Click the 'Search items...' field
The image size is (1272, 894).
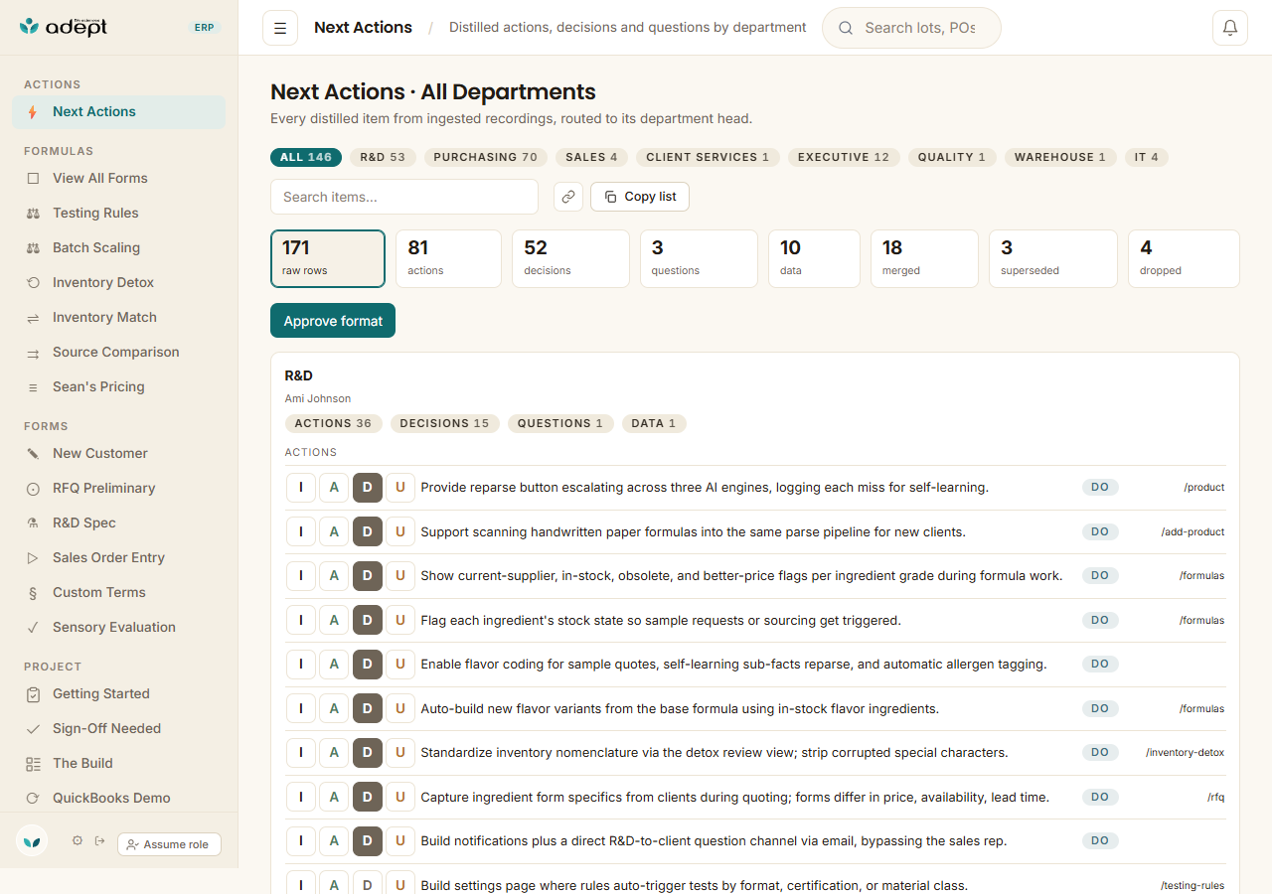click(404, 197)
